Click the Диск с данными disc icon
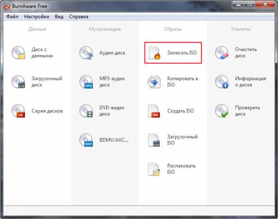The height and width of the screenshot is (219, 278). 18,53
